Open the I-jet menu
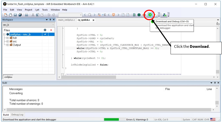This screenshot has width=222, height=123. pyautogui.click(x=37, y=10)
